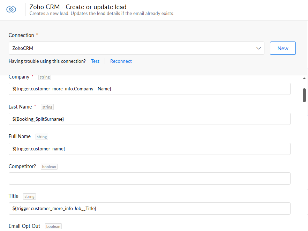The height and width of the screenshot is (231, 308).
Task: Click the Zoho CRM logo icon
Action: (x=11, y=9)
